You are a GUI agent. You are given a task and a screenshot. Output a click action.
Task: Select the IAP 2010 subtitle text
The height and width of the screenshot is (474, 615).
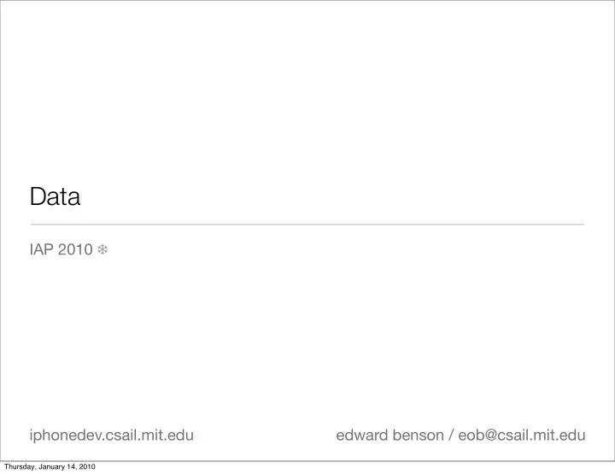pos(61,249)
